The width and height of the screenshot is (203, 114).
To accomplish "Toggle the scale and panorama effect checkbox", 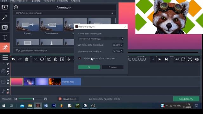I will pos(80,58).
